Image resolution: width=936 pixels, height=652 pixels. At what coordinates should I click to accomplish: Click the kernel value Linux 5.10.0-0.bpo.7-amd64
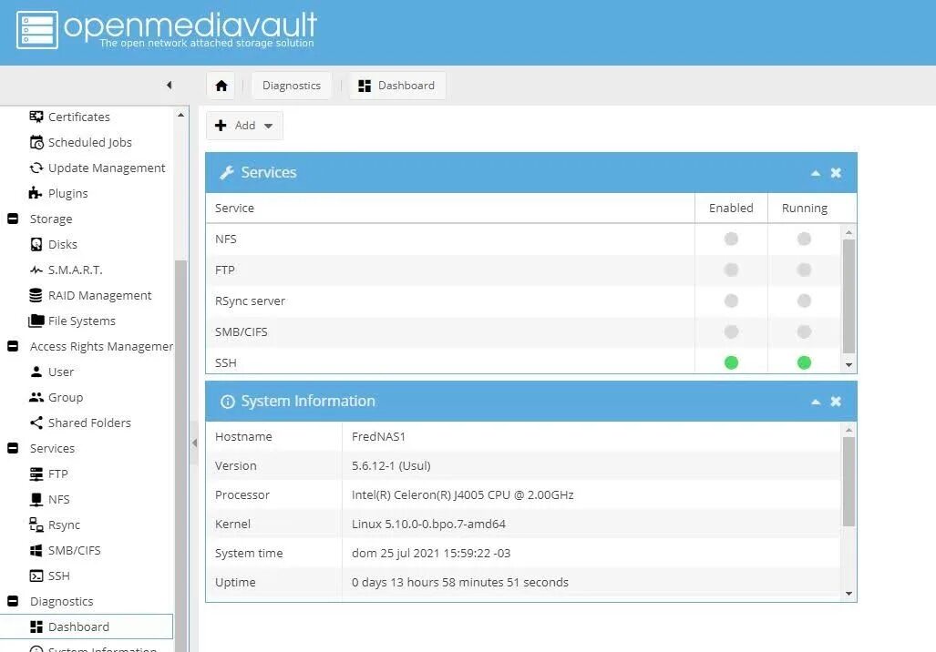(428, 524)
